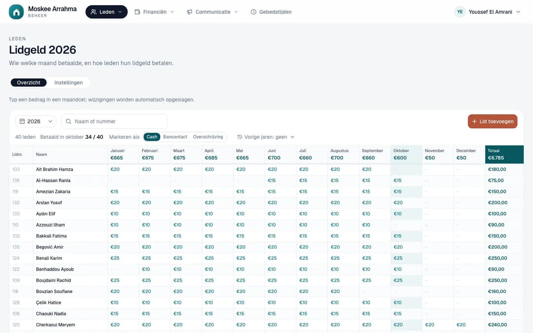Open the 2026 year dropdown

point(36,121)
